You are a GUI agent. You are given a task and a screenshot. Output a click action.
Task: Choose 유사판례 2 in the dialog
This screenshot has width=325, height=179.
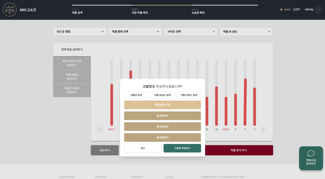tap(162, 127)
